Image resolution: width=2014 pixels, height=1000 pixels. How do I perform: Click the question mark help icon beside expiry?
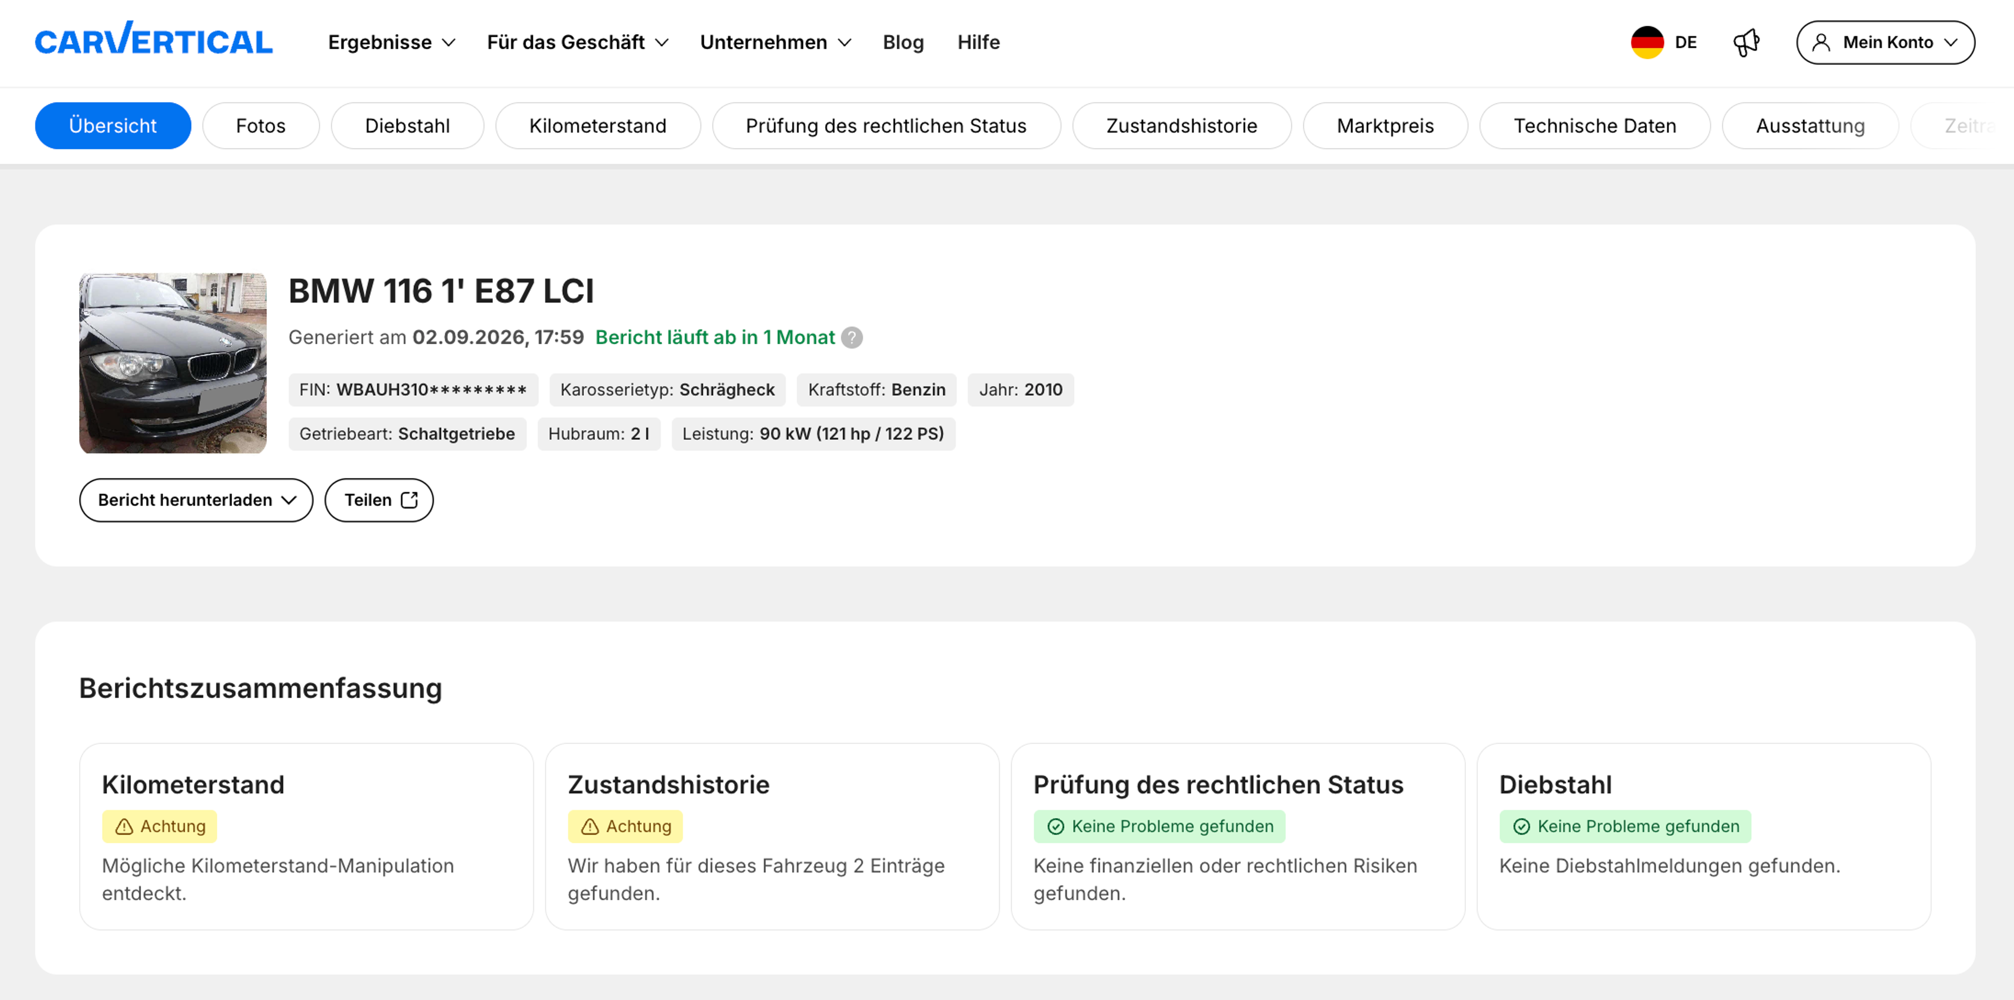pyautogui.click(x=851, y=337)
